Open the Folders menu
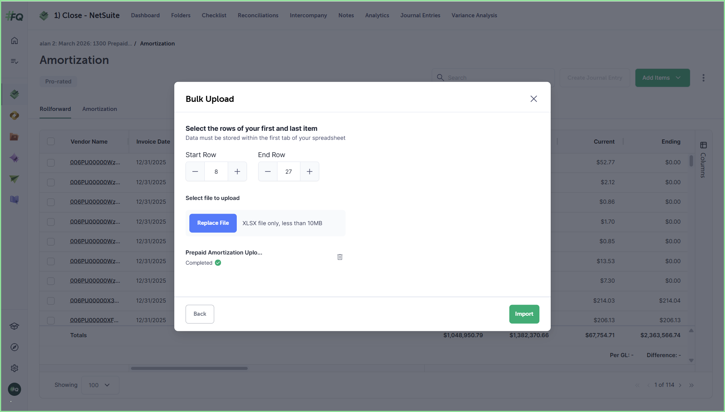This screenshot has height=412, width=725. click(x=181, y=15)
